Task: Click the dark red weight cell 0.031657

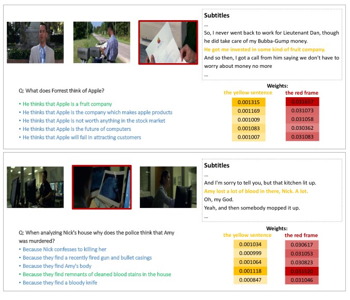Action: pos(302,102)
